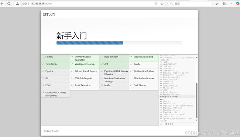Click the "Pipeline Graph View" plugin name
This screenshot has height=137, width=240.
pyautogui.click(x=144, y=71)
